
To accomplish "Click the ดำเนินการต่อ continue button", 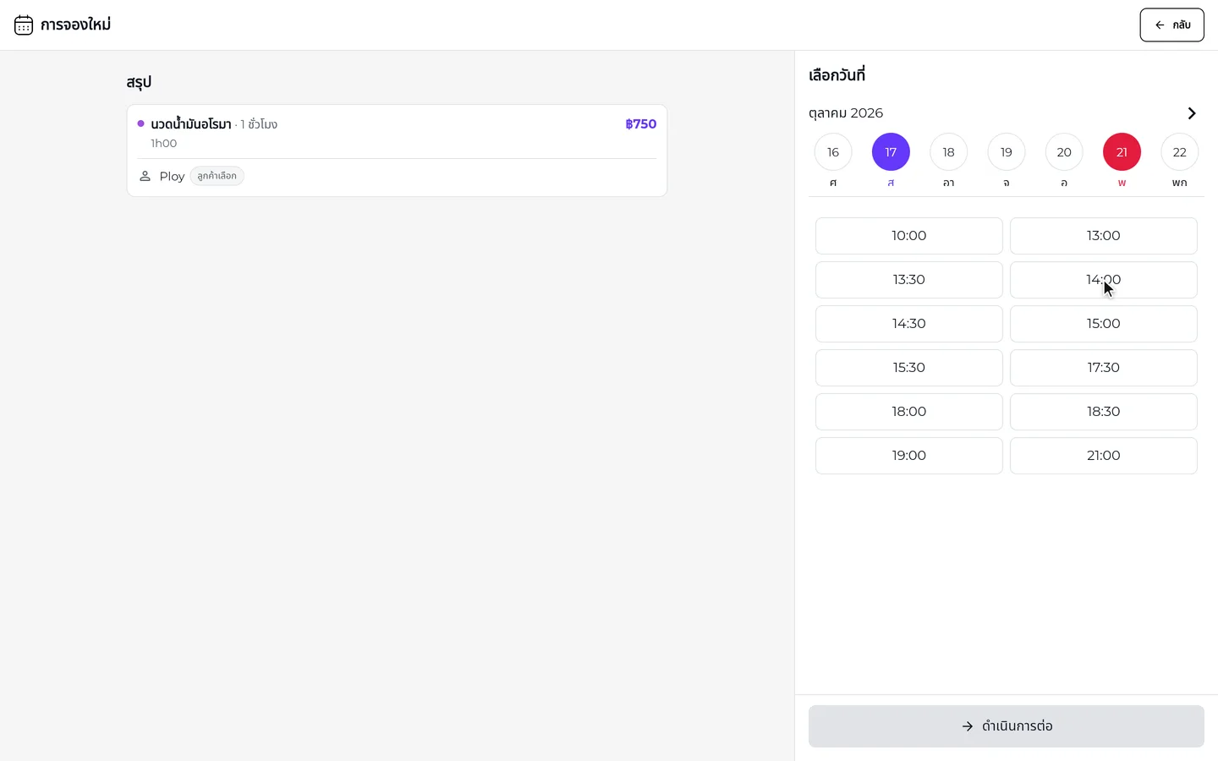I will 1007,726.
